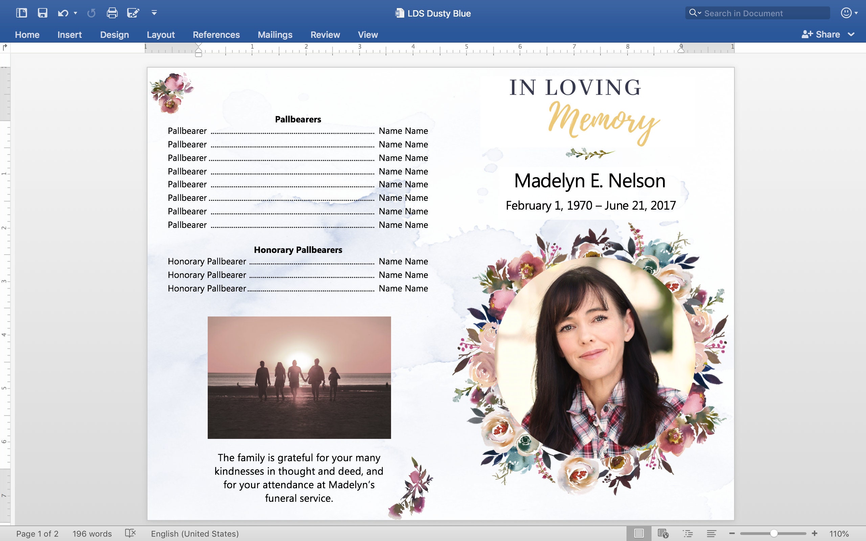866x541 pixels.
Task: Open the Home tab
Action: [27, 35]
